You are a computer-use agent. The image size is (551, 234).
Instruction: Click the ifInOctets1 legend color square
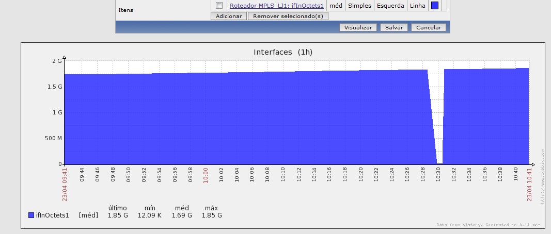pyautogui.click(x=32, y=215)
